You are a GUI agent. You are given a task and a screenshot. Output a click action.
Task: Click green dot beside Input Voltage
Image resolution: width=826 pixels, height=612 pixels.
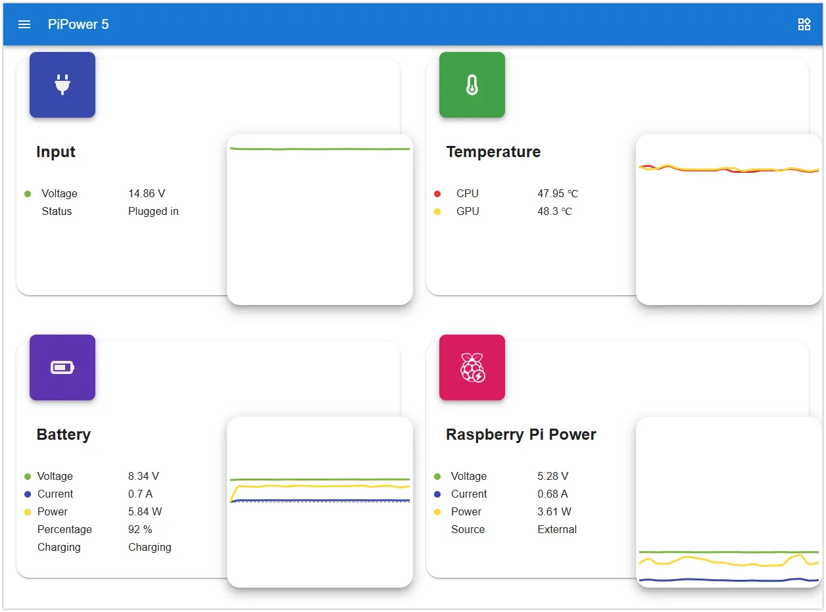[x=28, y=194]
